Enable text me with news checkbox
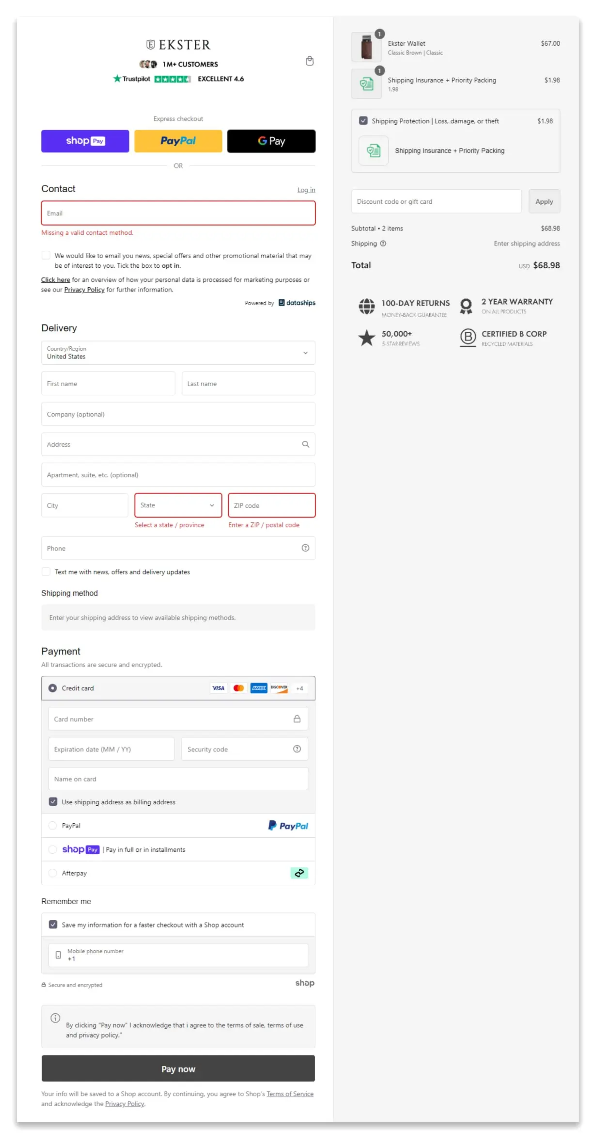This screenshot has height=1139, width=596. coord(46,571)
